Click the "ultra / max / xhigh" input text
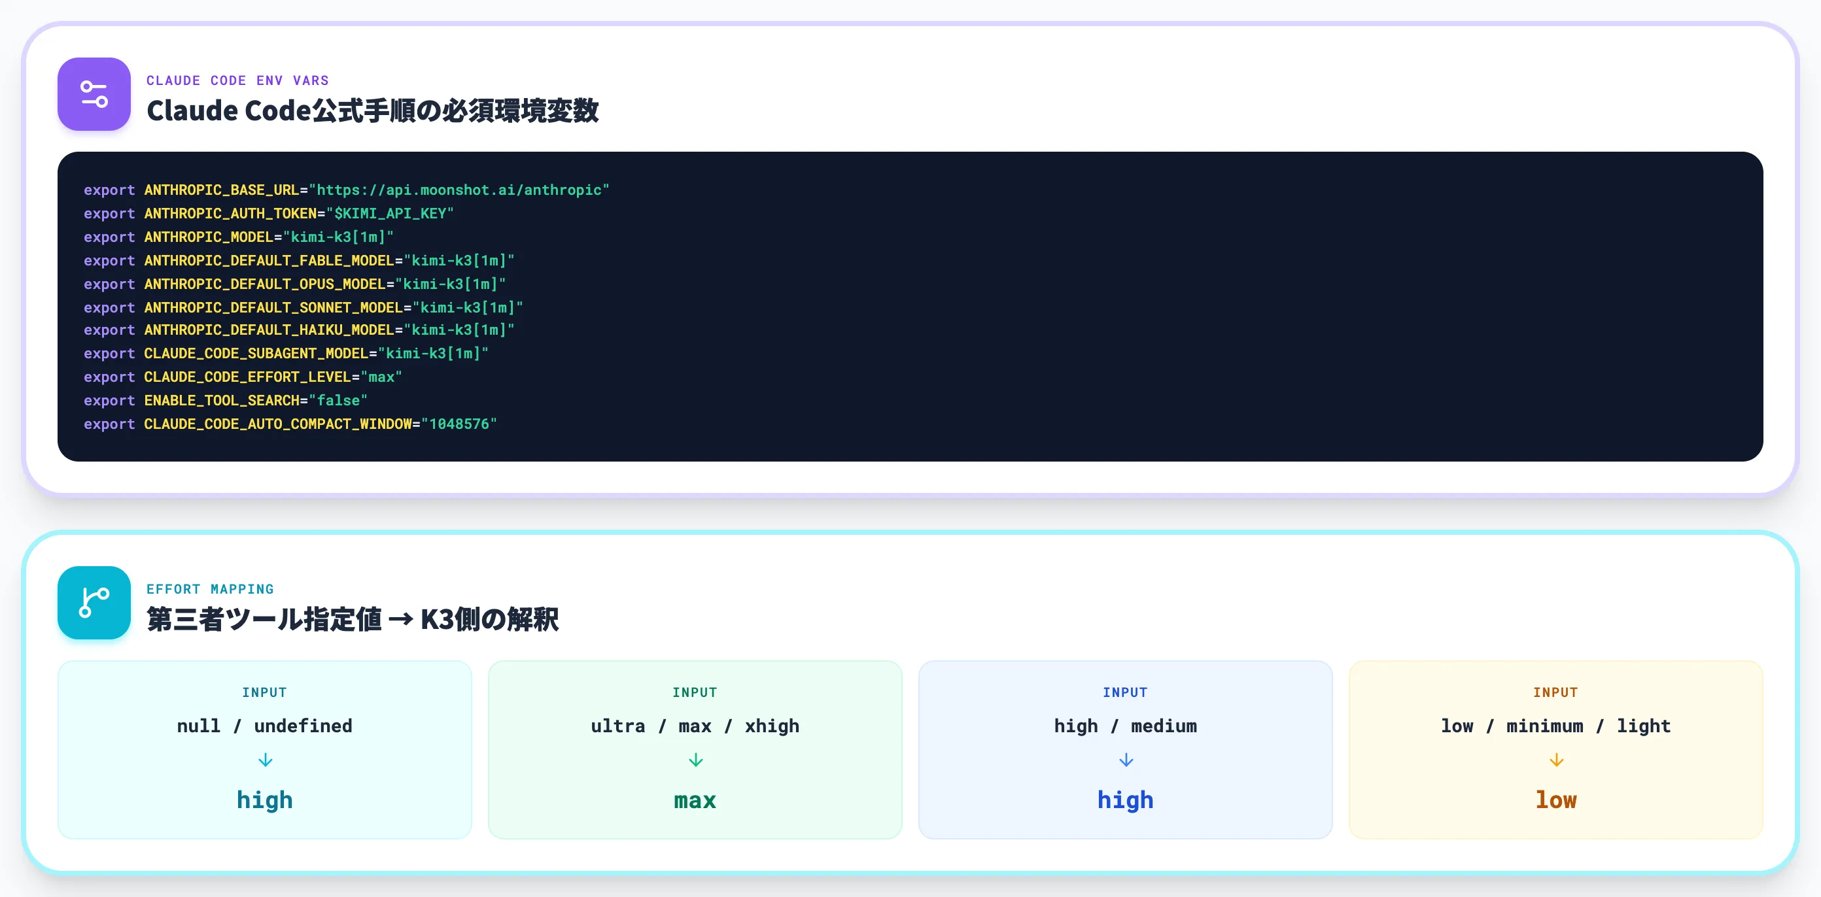This screenshot has width=1821, height=897. (x=695, y=726)
